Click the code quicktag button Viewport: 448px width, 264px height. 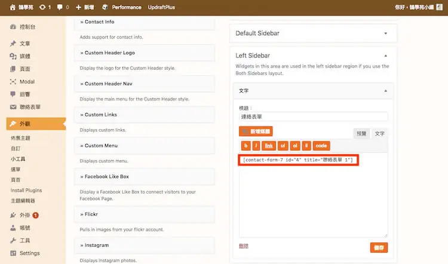pos(321,146)
